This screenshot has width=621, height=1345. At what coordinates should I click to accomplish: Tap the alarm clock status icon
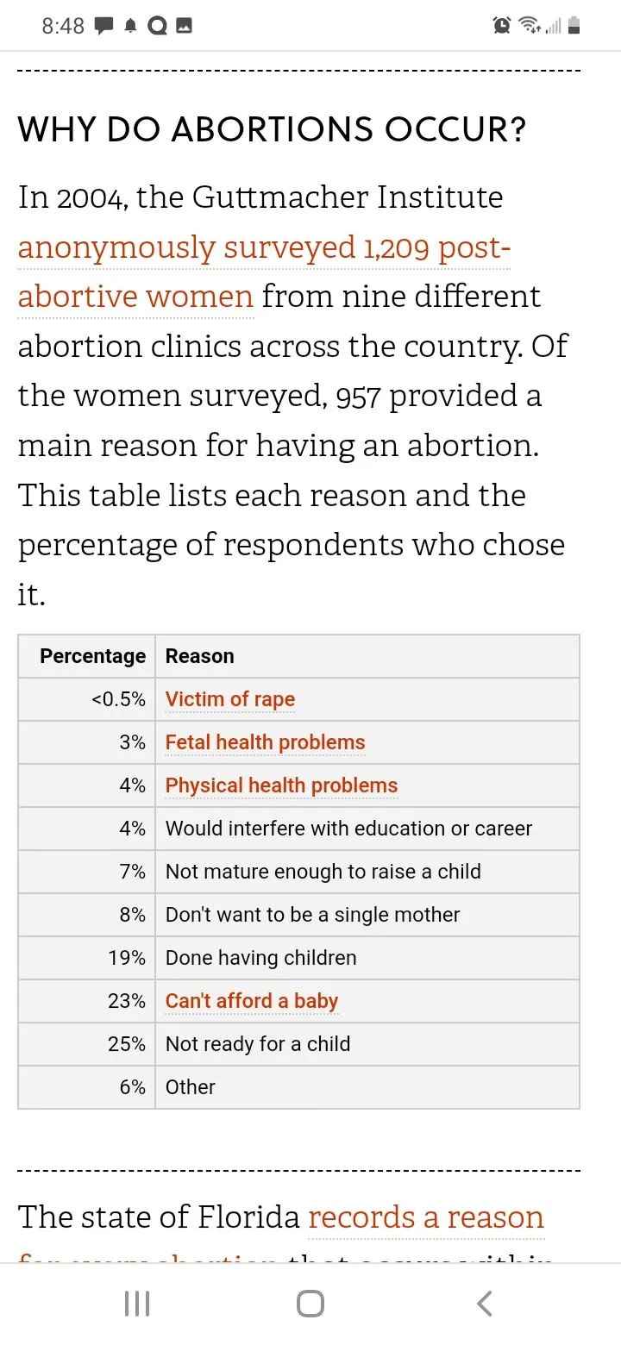pyautogui.click(x=501, y=26)
